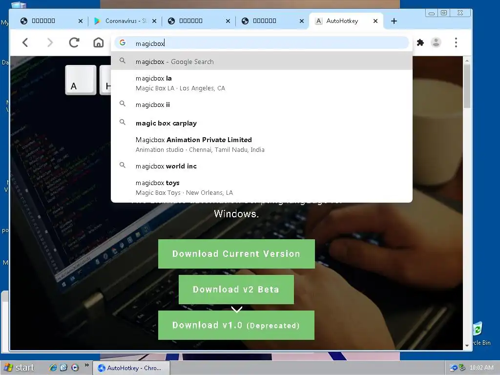The image size is (500, 375).
Task: Switch to the fourth tab with globe icon
Action: [272, 21]
